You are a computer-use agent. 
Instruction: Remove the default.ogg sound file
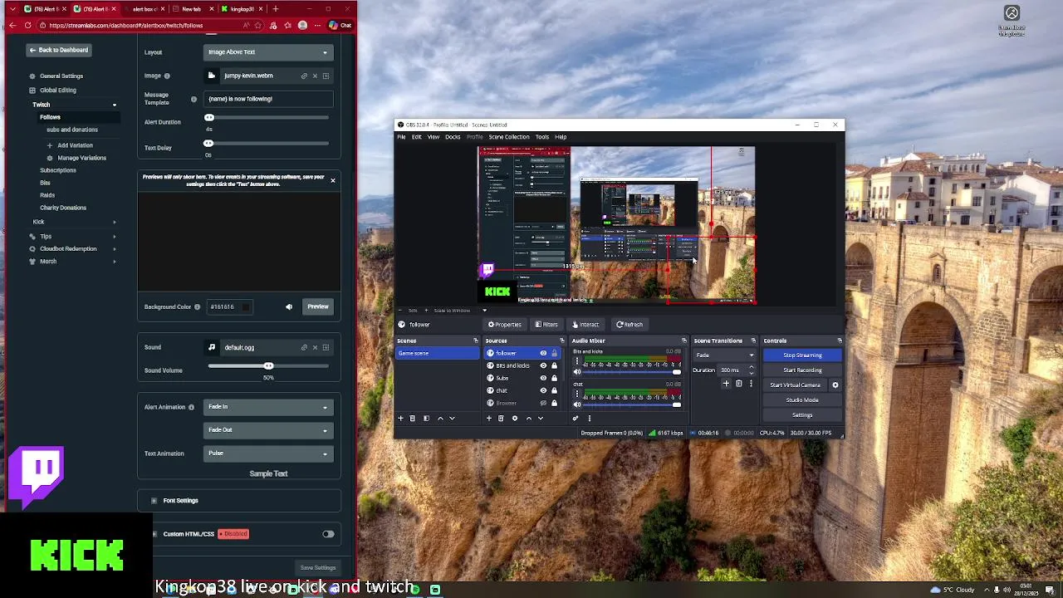pyautogui.click(x=315, y=347)
